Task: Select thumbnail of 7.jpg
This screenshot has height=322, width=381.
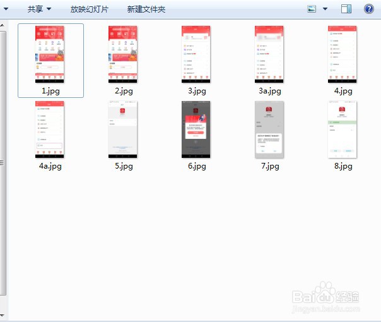Action: pyautogui.click(x=269, y=129)
